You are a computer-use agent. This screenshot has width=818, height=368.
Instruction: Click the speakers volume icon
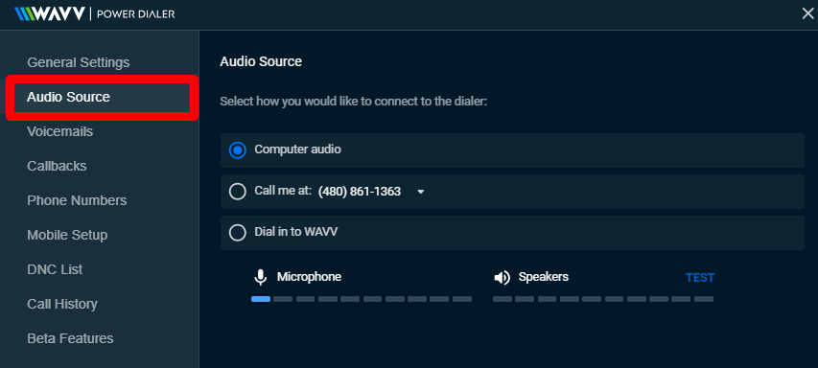[502, 278]
